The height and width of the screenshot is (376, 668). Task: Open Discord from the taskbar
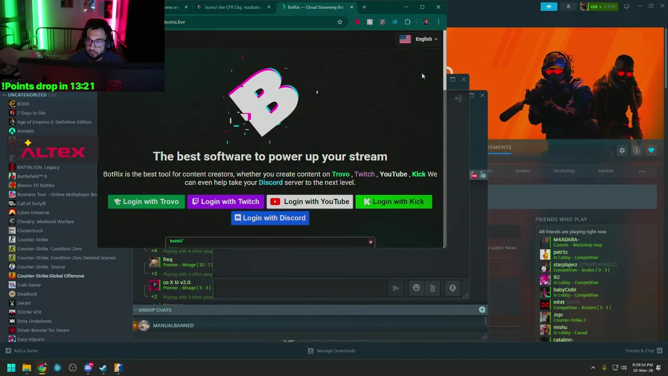(x=88, y=368)
